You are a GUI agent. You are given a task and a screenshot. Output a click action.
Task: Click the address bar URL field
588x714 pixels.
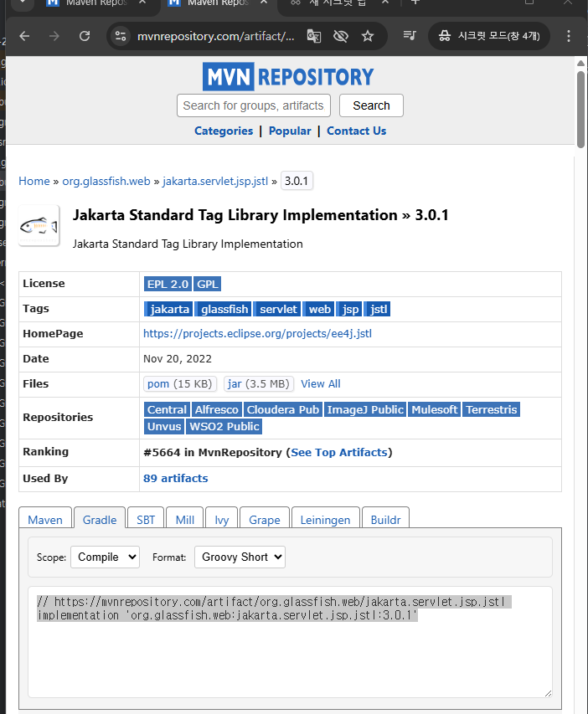pyautogui.click(x=215, y=36)
